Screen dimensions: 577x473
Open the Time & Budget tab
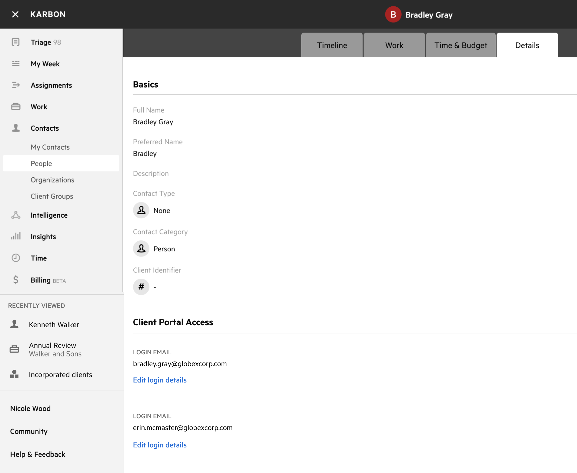460,45
